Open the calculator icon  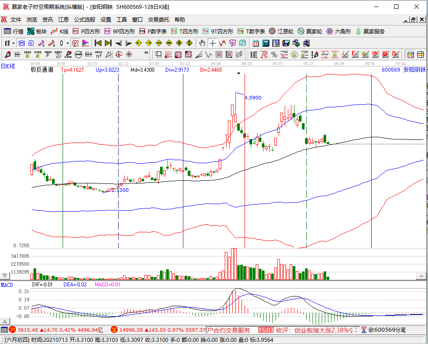tap(266, 43)
